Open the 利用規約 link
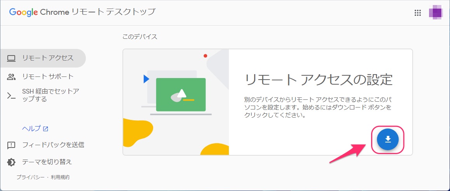 pyautogui.click(x=60, y=177)
